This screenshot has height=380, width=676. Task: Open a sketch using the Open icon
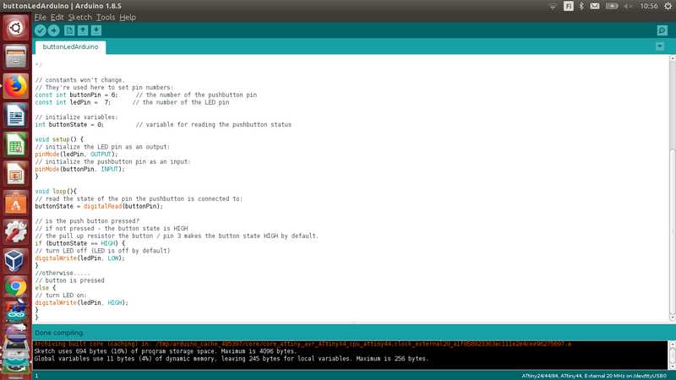coord(83,30)
